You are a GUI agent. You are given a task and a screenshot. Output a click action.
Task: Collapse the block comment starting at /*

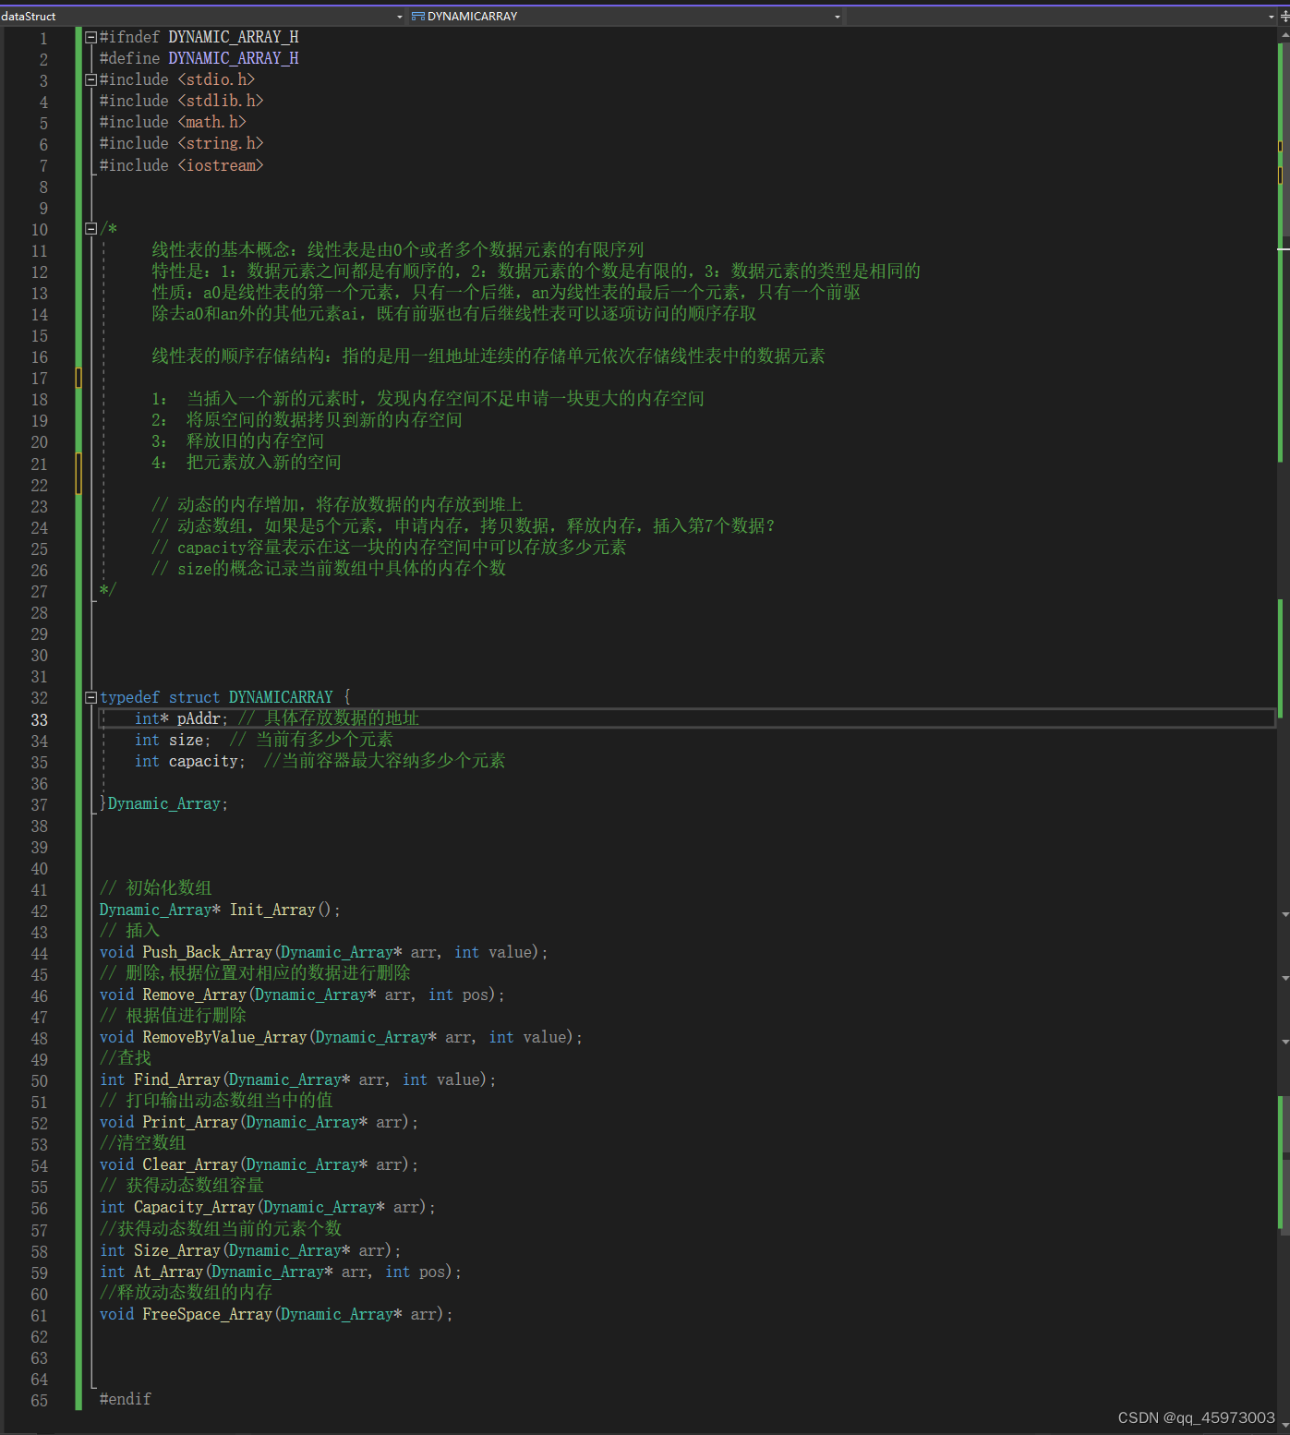[90, 228]
